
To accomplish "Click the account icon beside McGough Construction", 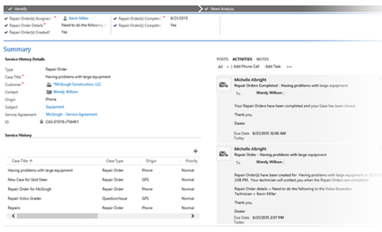I will pyautogui.click(x=49, y=84).
